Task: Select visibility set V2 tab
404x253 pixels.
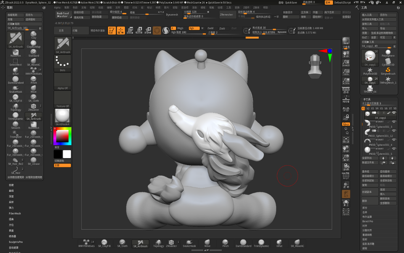Action: tap(368, 108)
